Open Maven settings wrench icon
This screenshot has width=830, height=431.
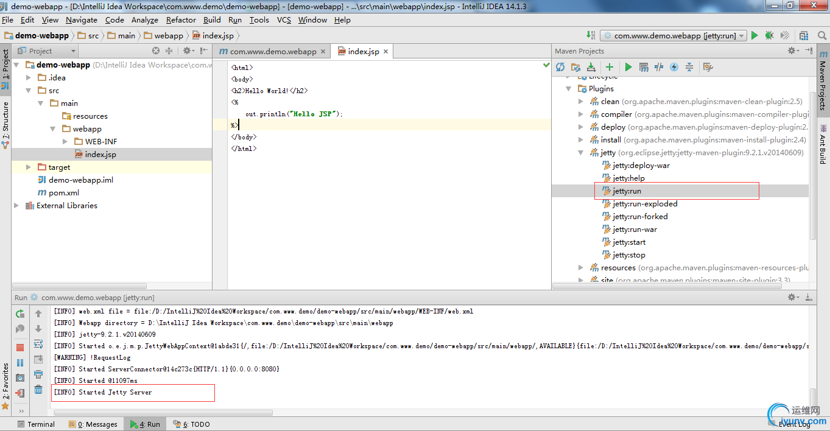(708, 67)
